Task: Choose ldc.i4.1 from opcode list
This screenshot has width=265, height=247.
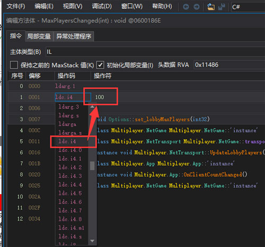Action: pos(70,159)
